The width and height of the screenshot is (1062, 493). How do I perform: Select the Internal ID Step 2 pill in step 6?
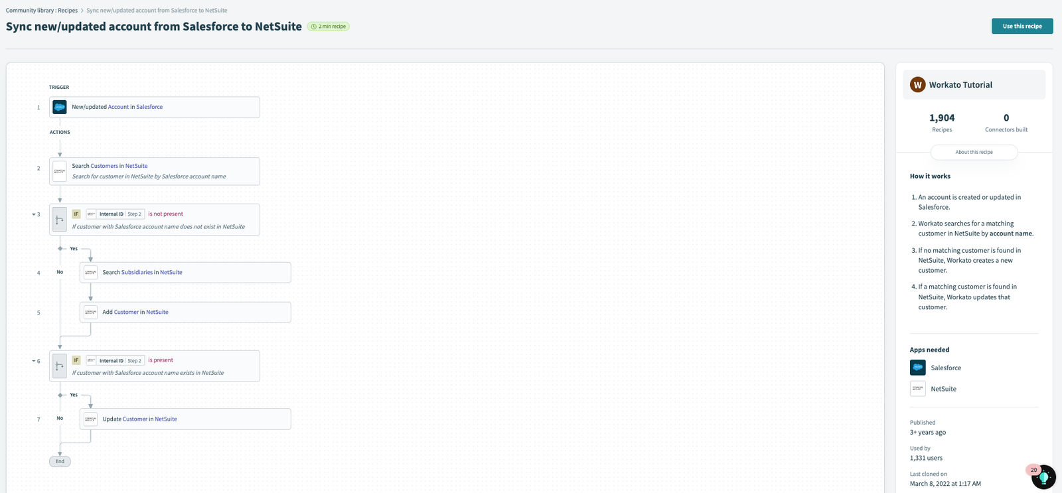click(x=115, y=360)
